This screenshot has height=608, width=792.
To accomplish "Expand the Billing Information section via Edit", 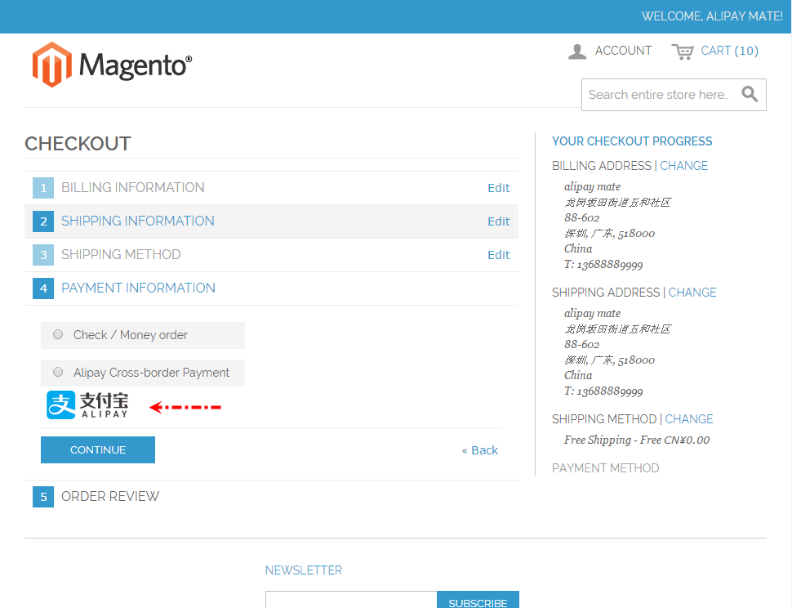I will pos(498,187).
